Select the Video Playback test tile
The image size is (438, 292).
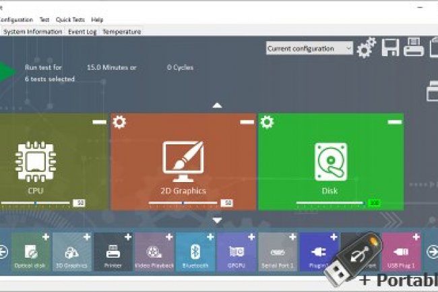[x=154, y=253]
